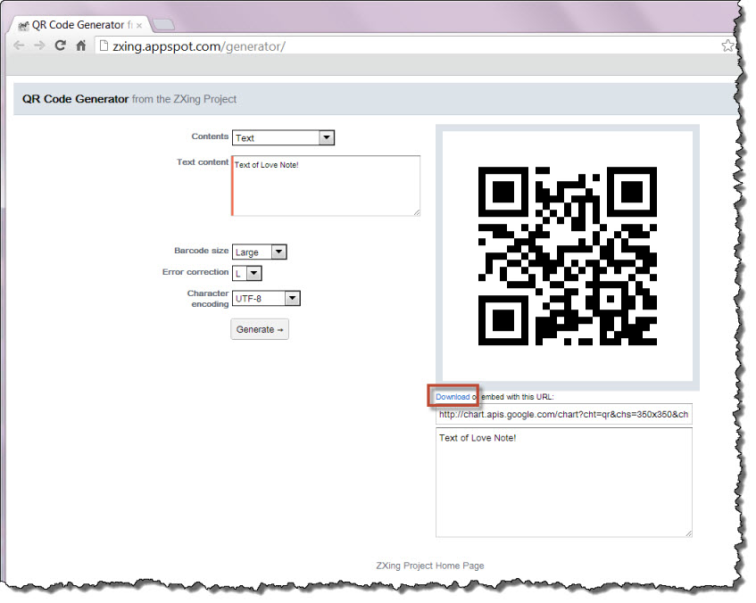Select the chart.apis.google.com embed URL field
756x603 pixels.
tap(563, 414)
